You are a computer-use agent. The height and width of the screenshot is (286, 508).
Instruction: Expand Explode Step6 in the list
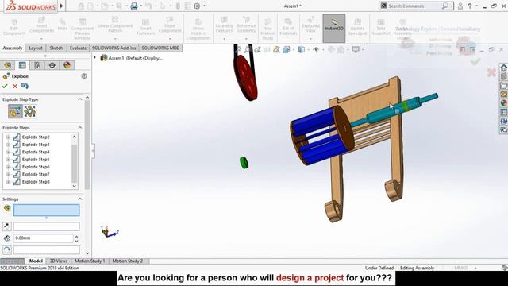tap(8, 167)
